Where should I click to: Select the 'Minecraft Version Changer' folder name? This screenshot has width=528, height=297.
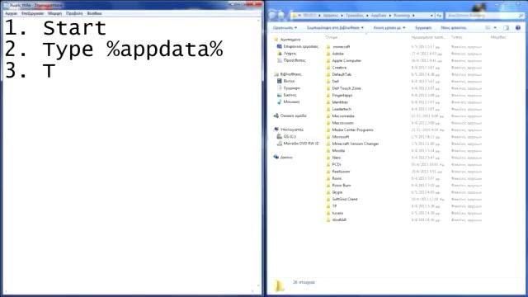356,144
